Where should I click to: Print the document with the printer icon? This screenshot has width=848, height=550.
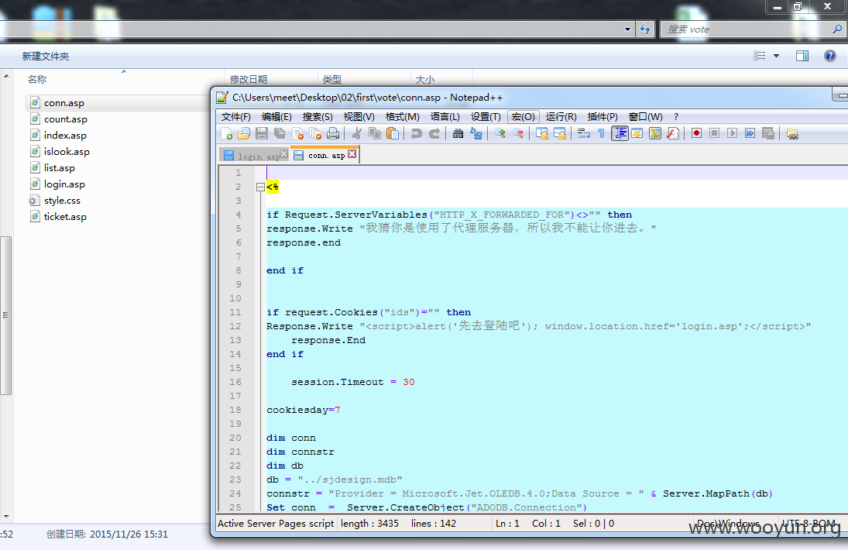[x=333, y=133]
